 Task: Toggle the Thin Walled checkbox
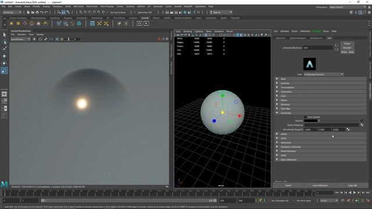click(x=306, y=117)
